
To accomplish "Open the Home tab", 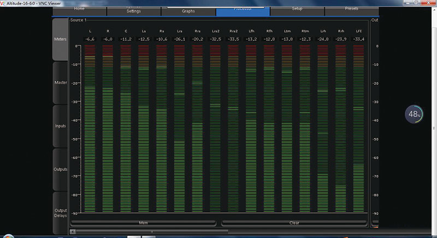I will pos(79,11).
